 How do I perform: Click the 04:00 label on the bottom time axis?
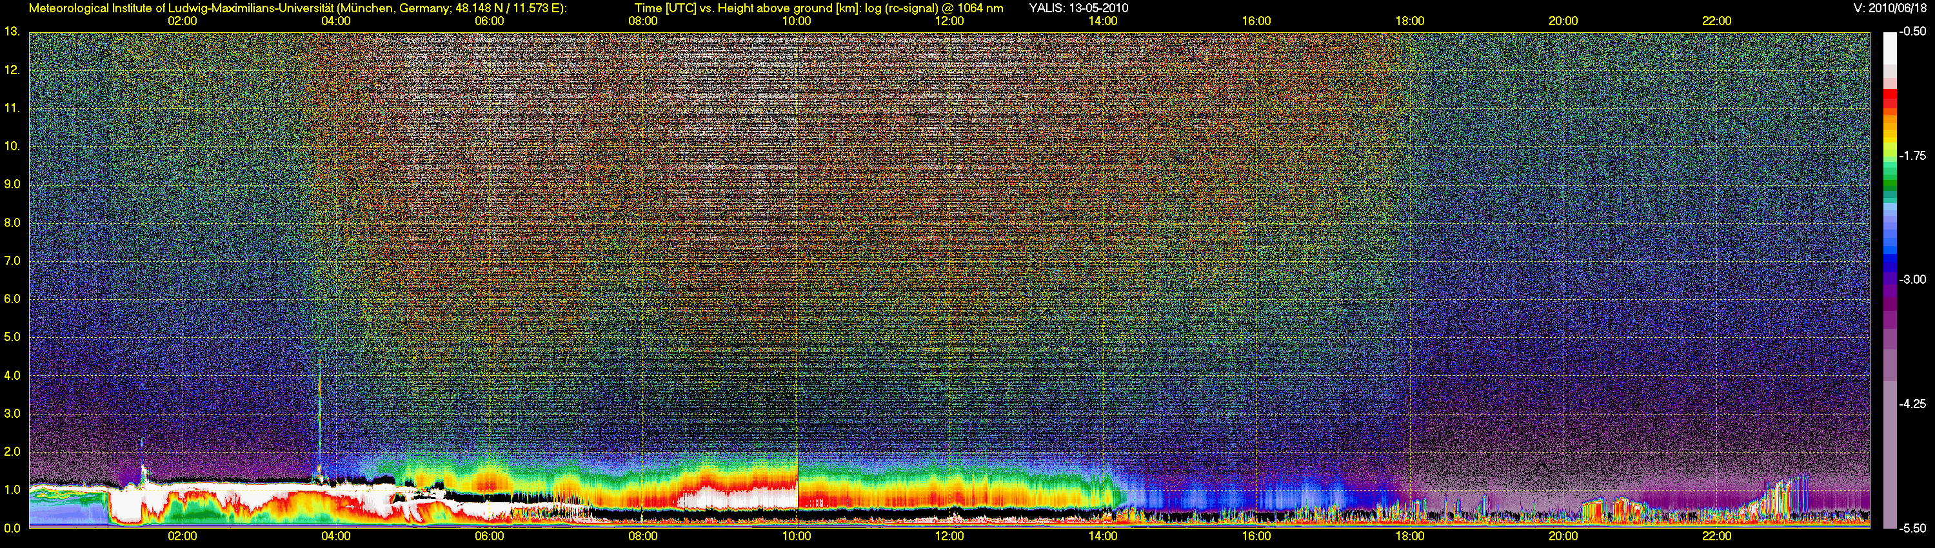[336, 536]
